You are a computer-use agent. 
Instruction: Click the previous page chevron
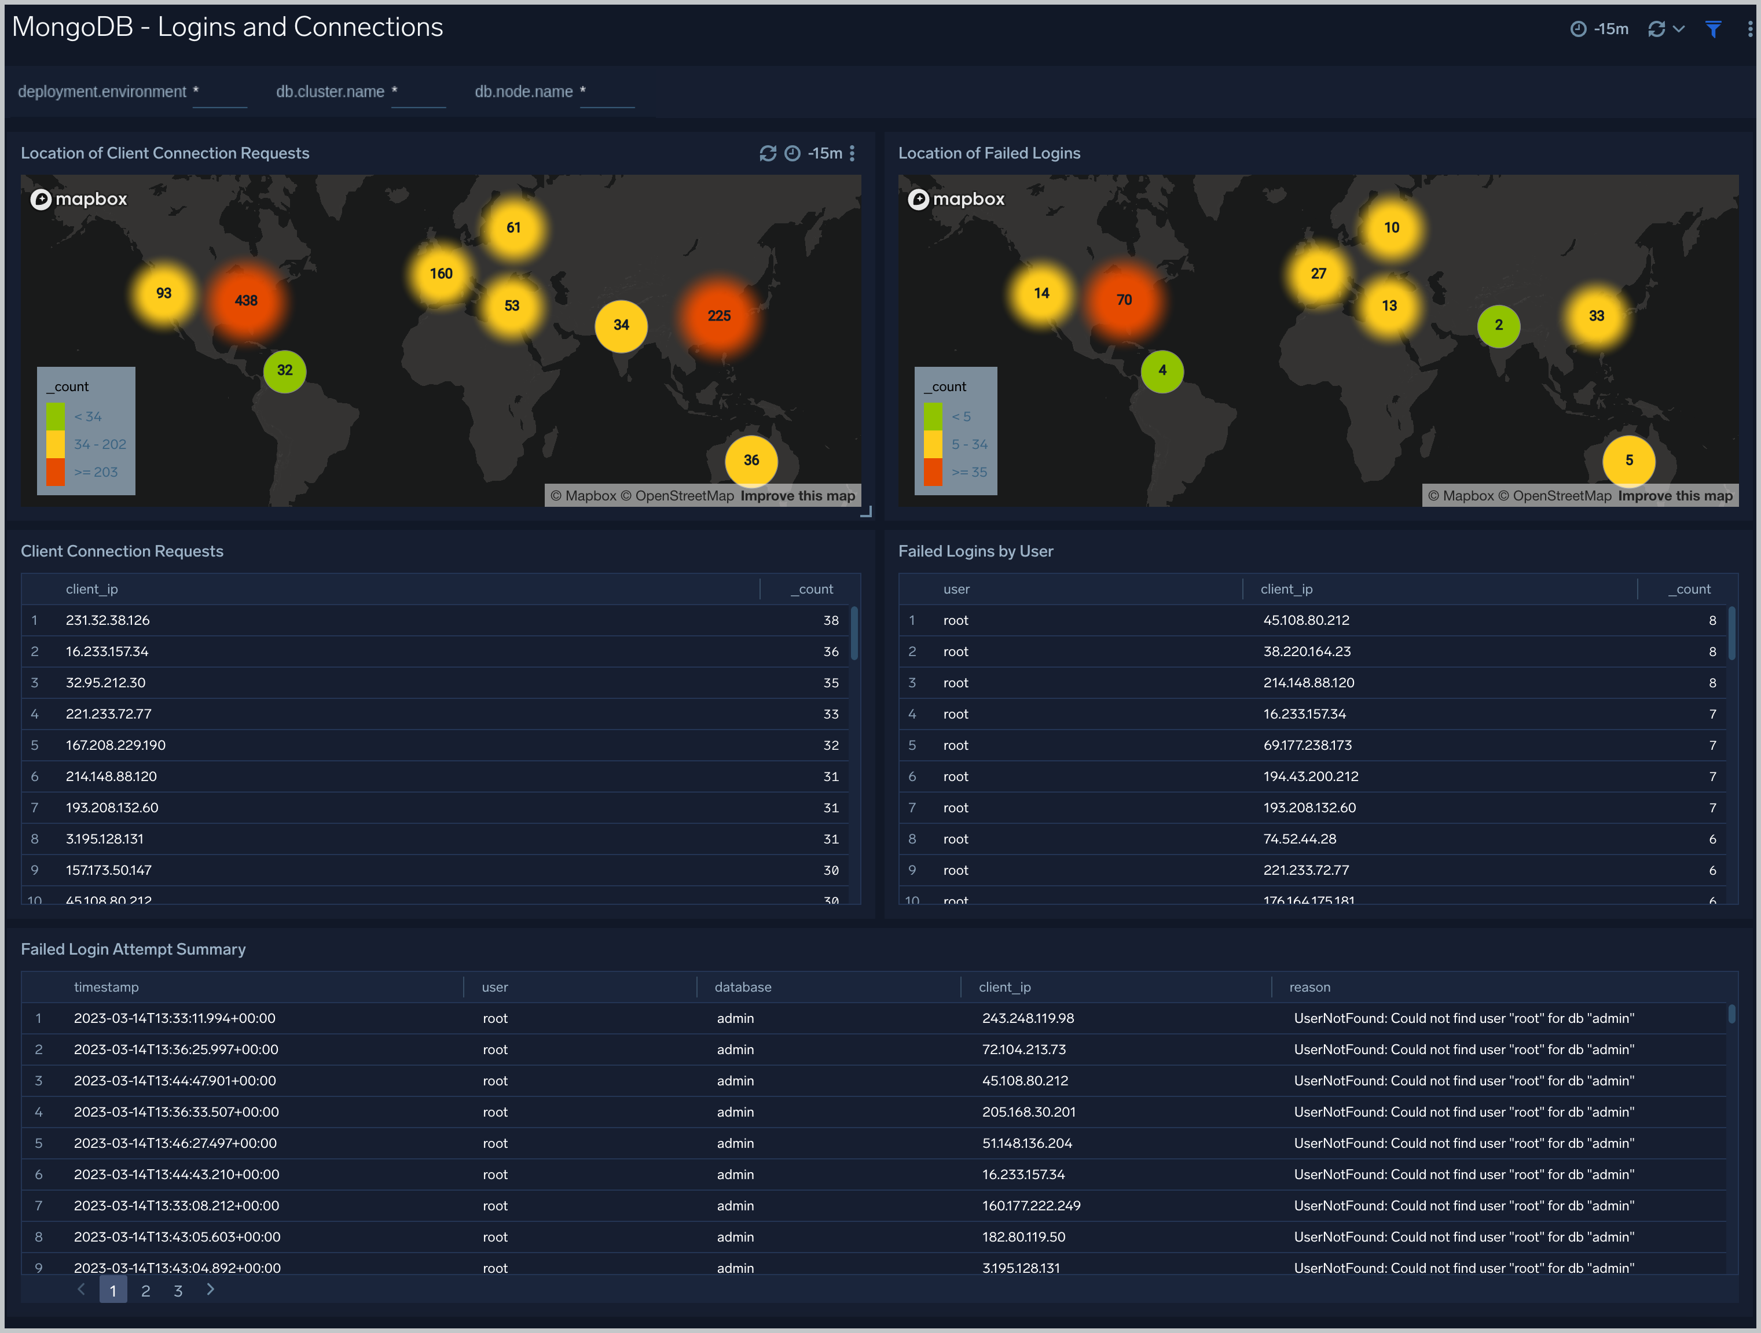[80, 1289]
